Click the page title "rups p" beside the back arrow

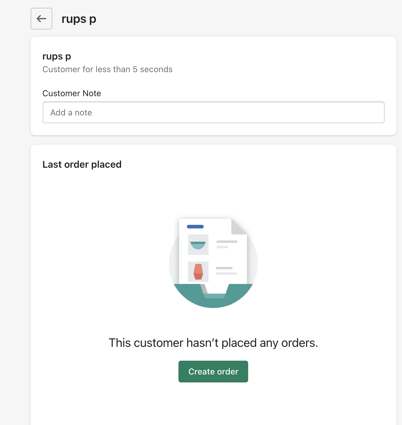(79, 19)
